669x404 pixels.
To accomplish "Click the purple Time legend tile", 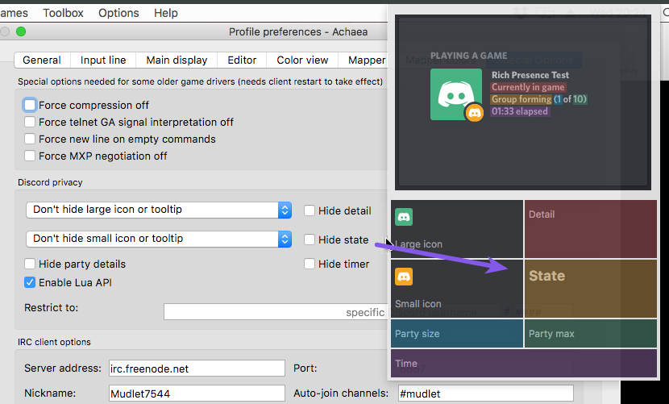I will (524, 364).
